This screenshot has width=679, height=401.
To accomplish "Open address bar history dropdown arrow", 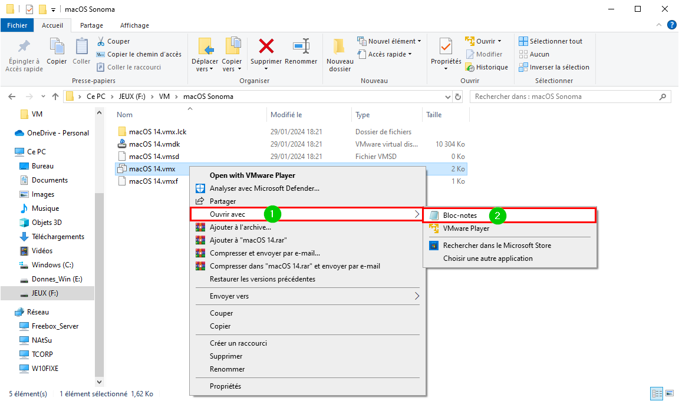I will coord(448,97).
